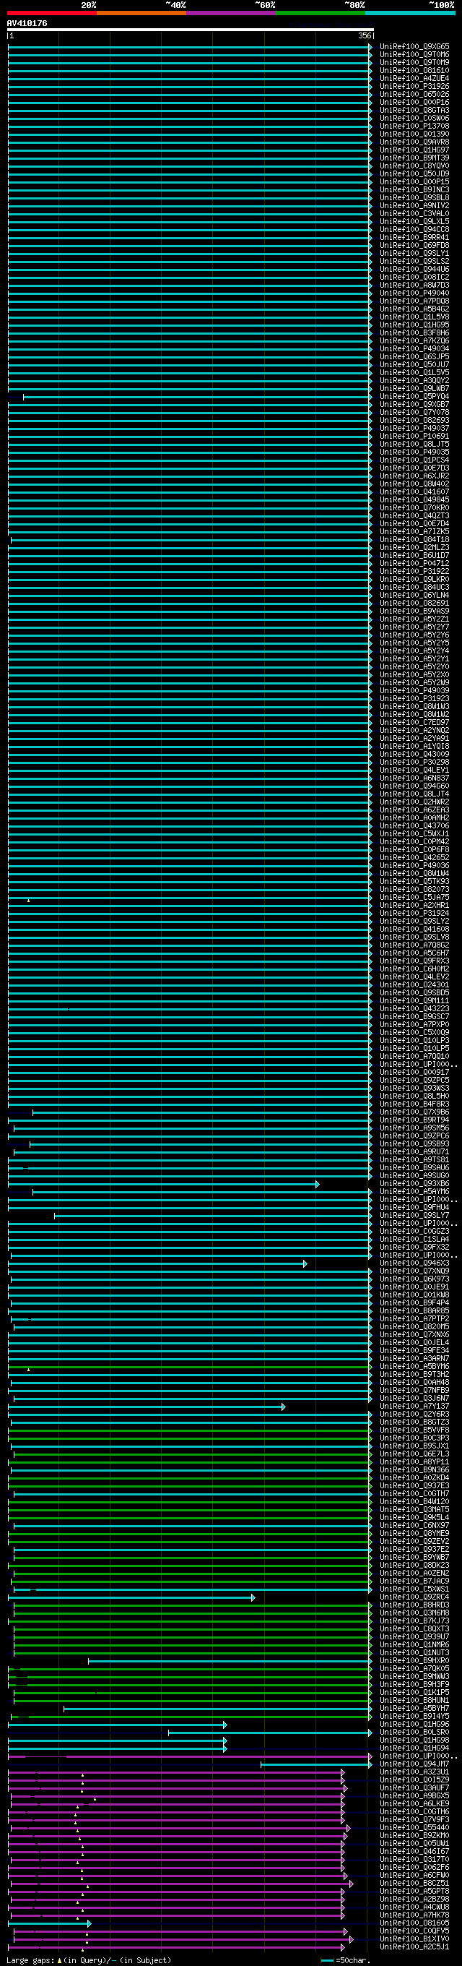Click the white query sequence bar
The image size is (462, 1966).
pyautogui.click(x=190, y=30)
